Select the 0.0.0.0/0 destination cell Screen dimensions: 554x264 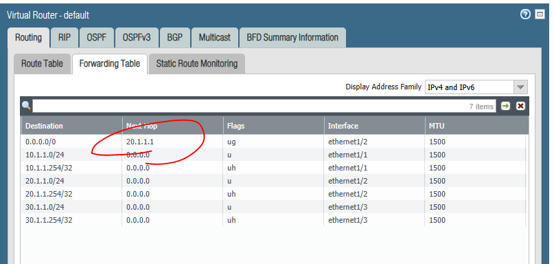[41, 142]
